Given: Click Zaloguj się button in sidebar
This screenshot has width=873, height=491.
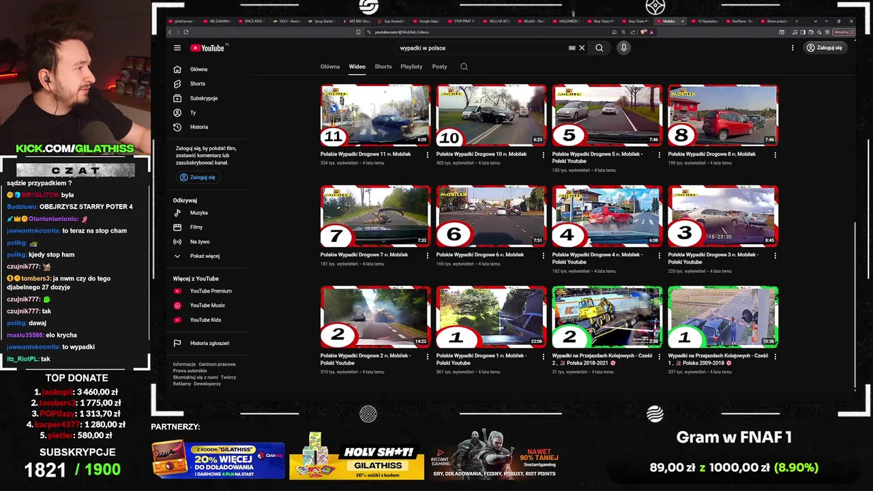Looking at the screenshot, I should tap(198, 177).
